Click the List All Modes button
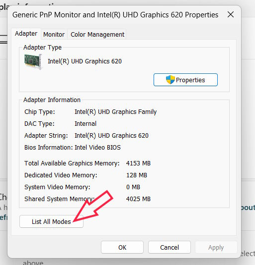The height and width of the screenshot is (265, 255). tap(51, 221)
